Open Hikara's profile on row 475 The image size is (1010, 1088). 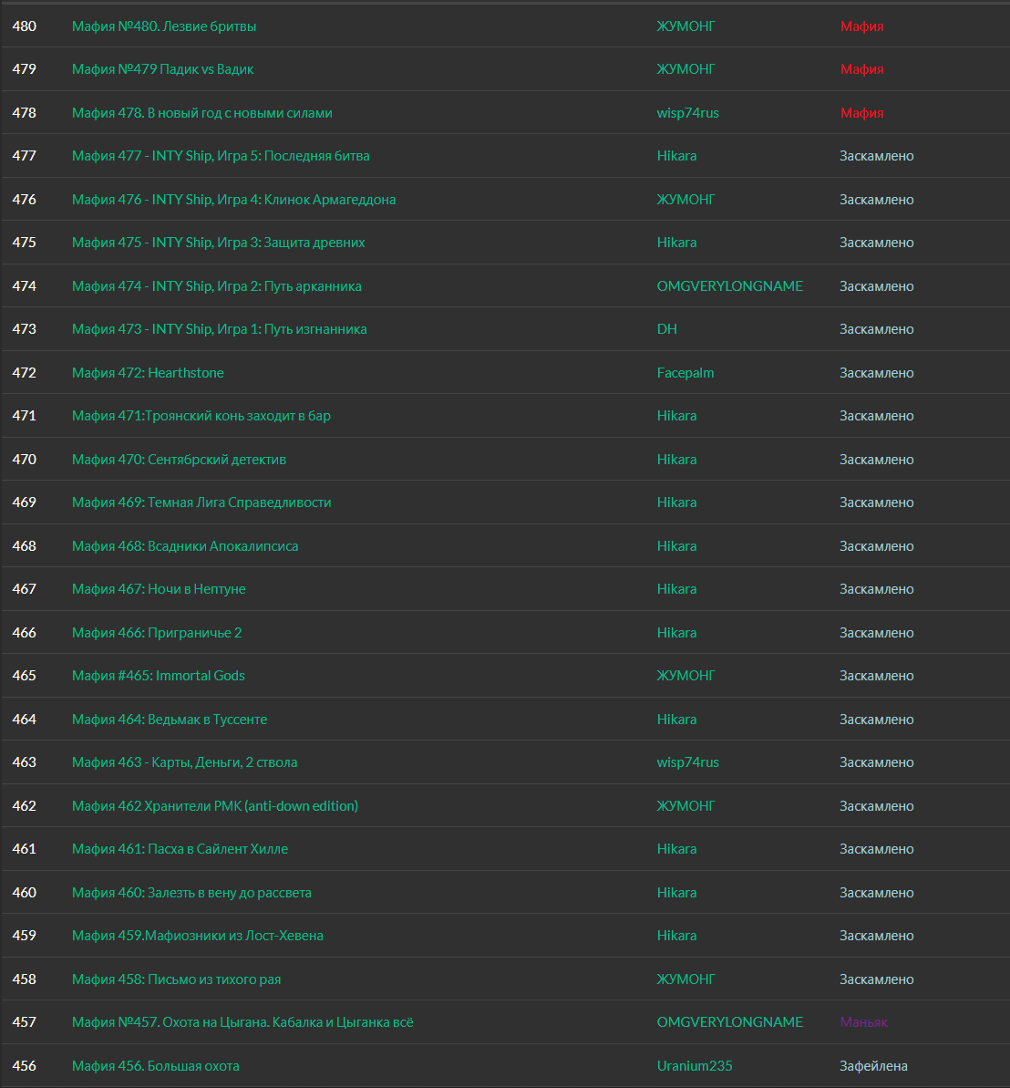coord(677,242)
